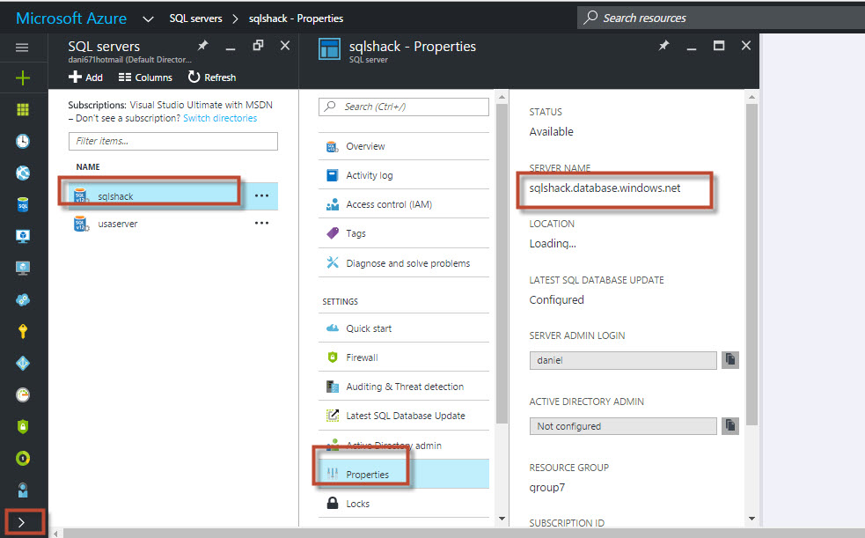
Task: Open the recent clock icon in sidebar
Action: pyautogui.click(x=23, y=141)
